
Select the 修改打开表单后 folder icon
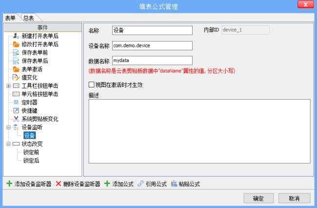(x=16, y=44)
